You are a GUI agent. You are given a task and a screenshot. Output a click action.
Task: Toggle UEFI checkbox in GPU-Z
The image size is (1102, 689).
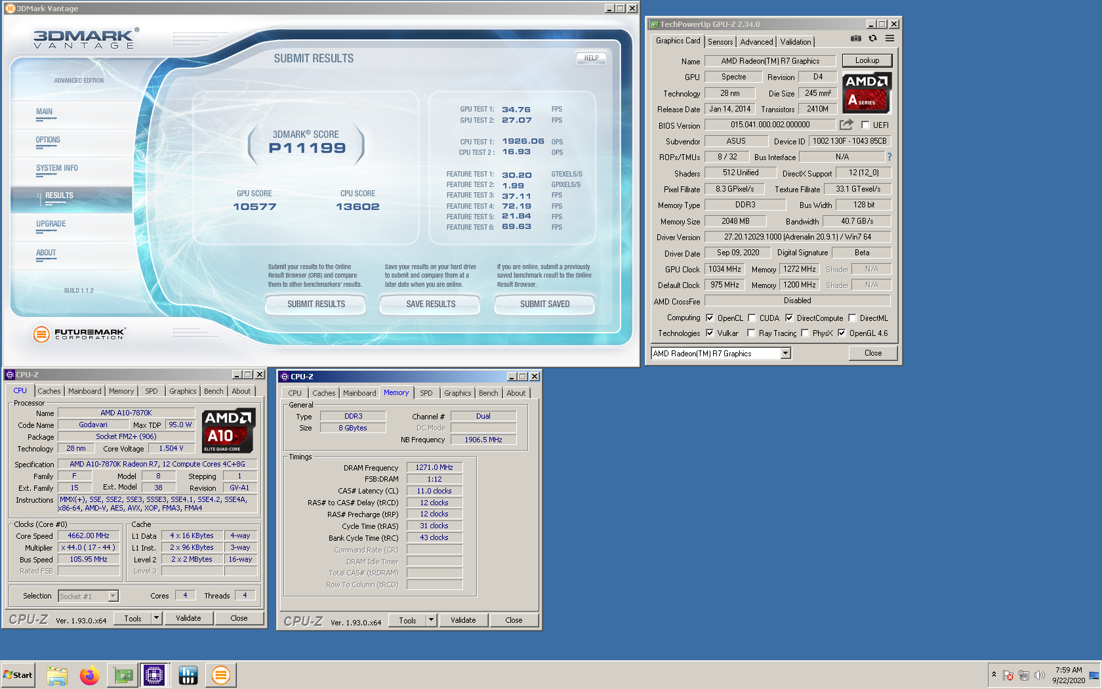865,125
